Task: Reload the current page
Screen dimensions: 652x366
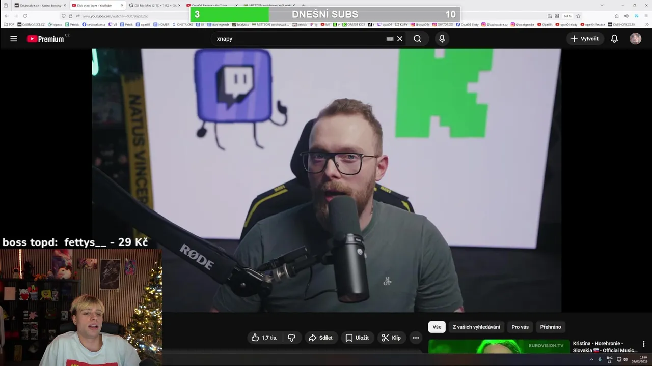Action: point(25,16)
